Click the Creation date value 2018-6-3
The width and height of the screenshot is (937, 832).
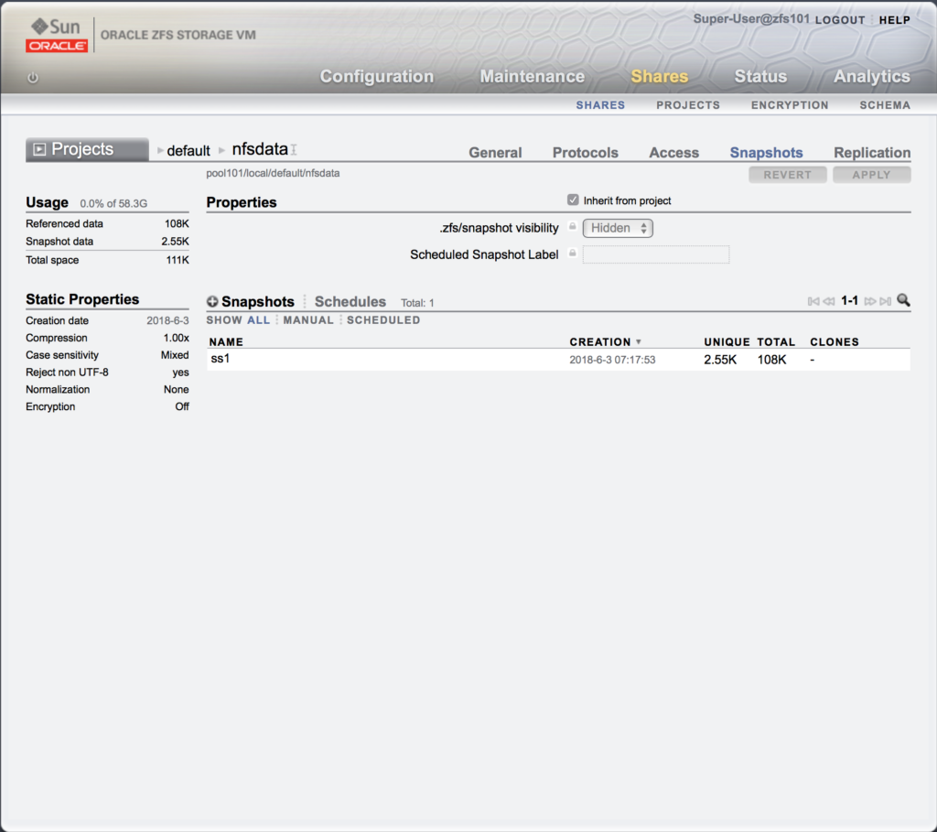click(167, 321)
